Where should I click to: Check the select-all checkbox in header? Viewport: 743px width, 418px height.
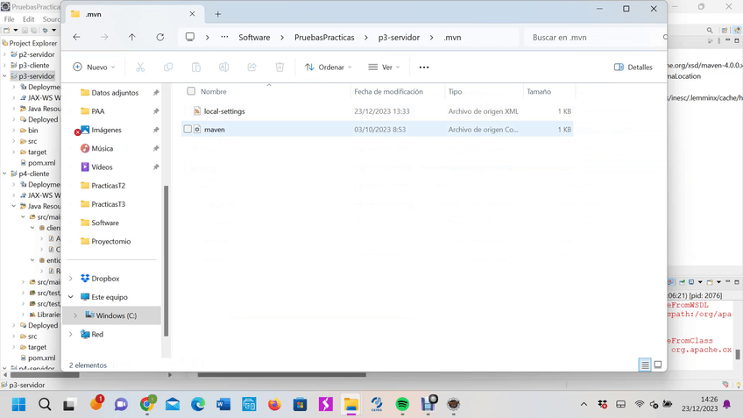[x=191, y=91]
